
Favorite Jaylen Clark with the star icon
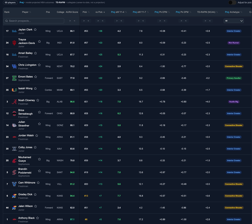[35, 30]
